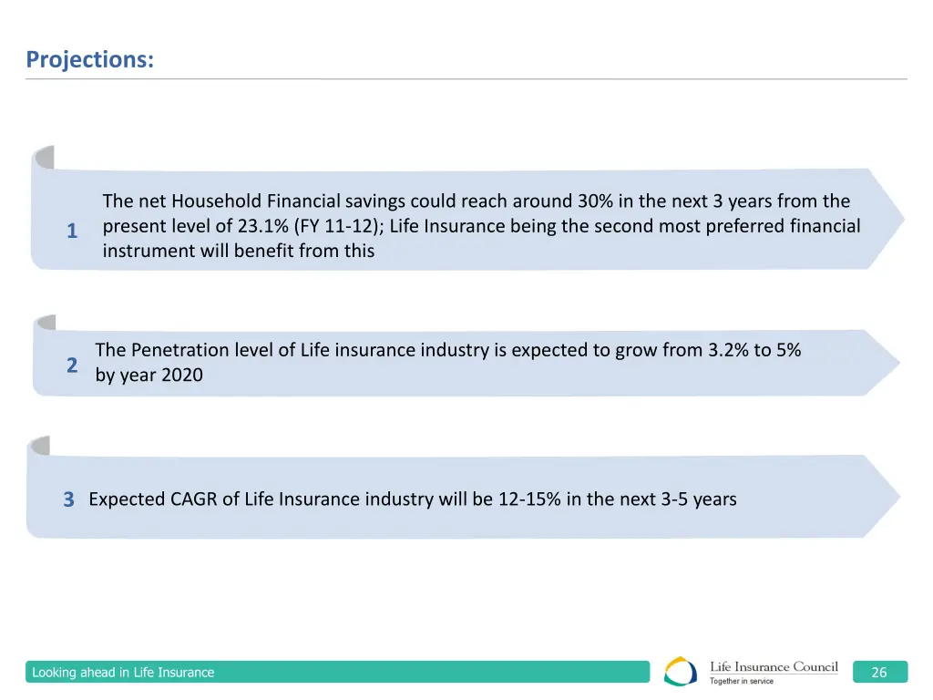
Task: Click the divider line under the title
Action: click(466, 79)
